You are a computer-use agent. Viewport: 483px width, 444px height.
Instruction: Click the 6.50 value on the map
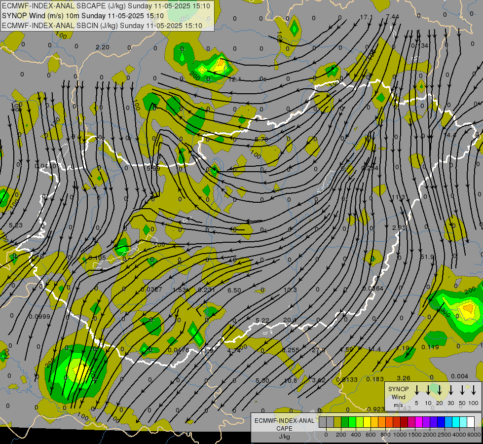point(234,290)
